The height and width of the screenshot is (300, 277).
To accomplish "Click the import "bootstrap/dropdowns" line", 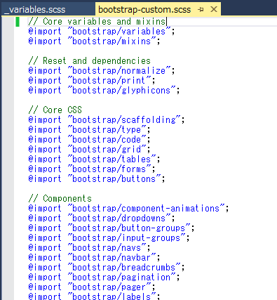I will 102,219.
